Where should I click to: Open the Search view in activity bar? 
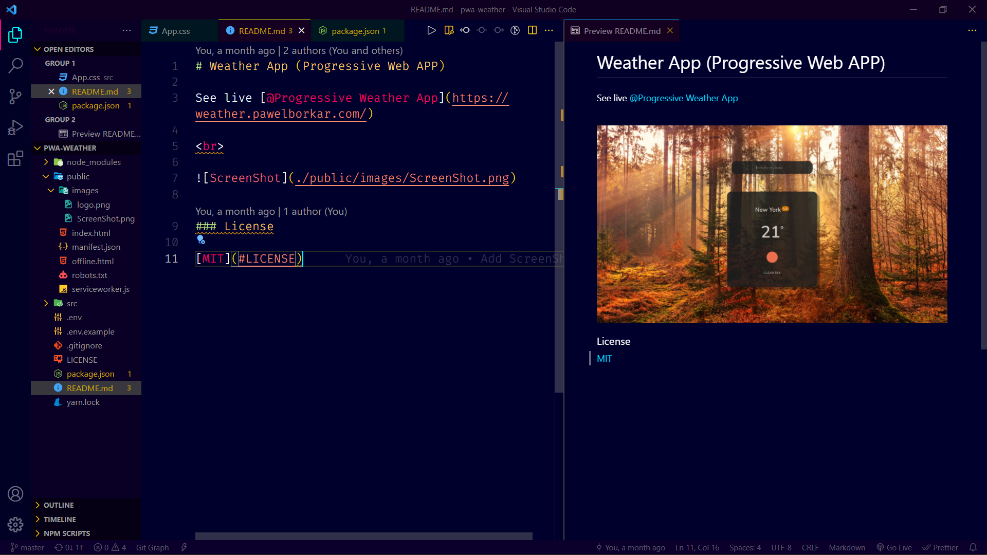(15, 65)
